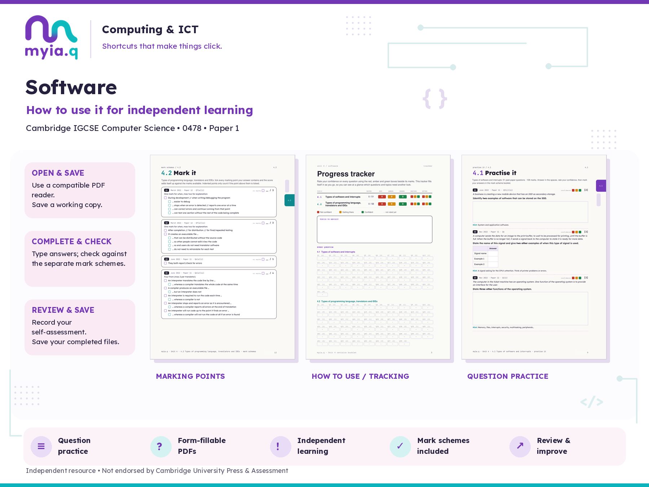
Task: Click the Question practice list icon
Action: 41,446
